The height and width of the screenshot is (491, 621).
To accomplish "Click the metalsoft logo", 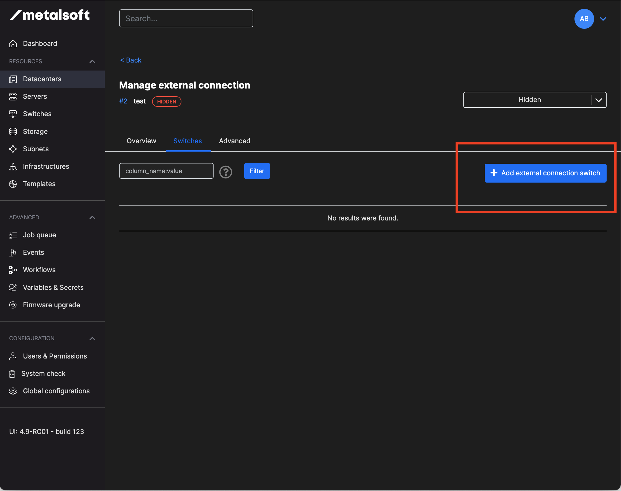I will click(x=50, y=15).
